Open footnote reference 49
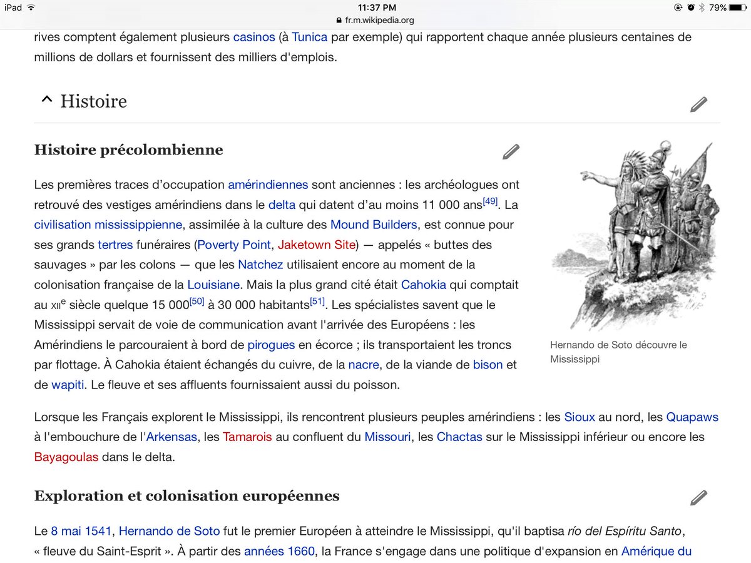The image size is (751, 563). point(490,201)
